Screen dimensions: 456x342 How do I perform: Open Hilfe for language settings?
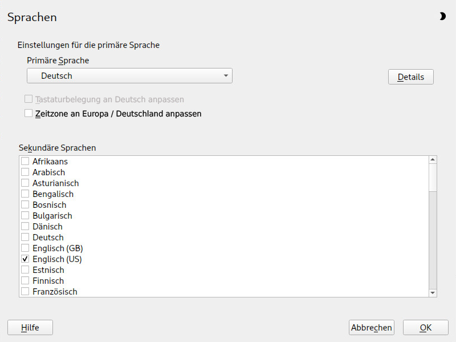[x=30, y=328]
